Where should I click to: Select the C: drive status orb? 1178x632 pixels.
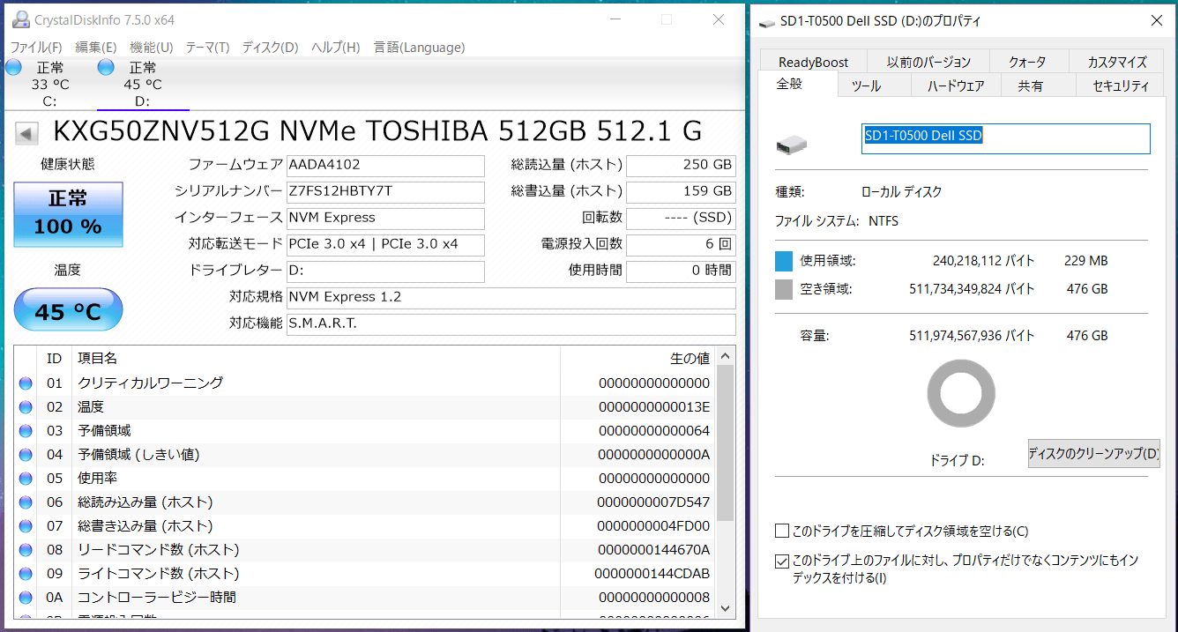13,68
